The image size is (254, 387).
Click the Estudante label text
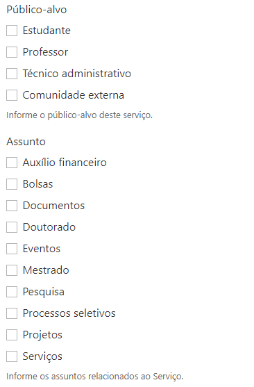click(x=46, y=31)
